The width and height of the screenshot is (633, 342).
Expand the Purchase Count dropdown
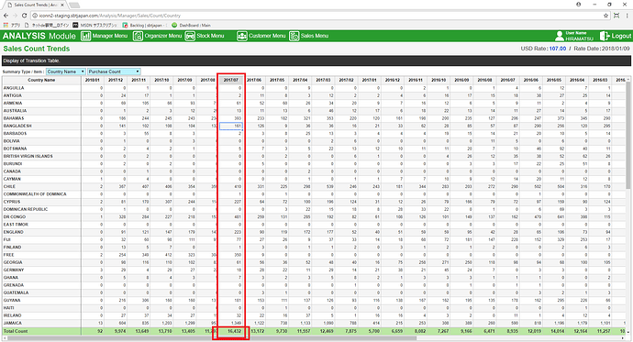coord(114,72)
